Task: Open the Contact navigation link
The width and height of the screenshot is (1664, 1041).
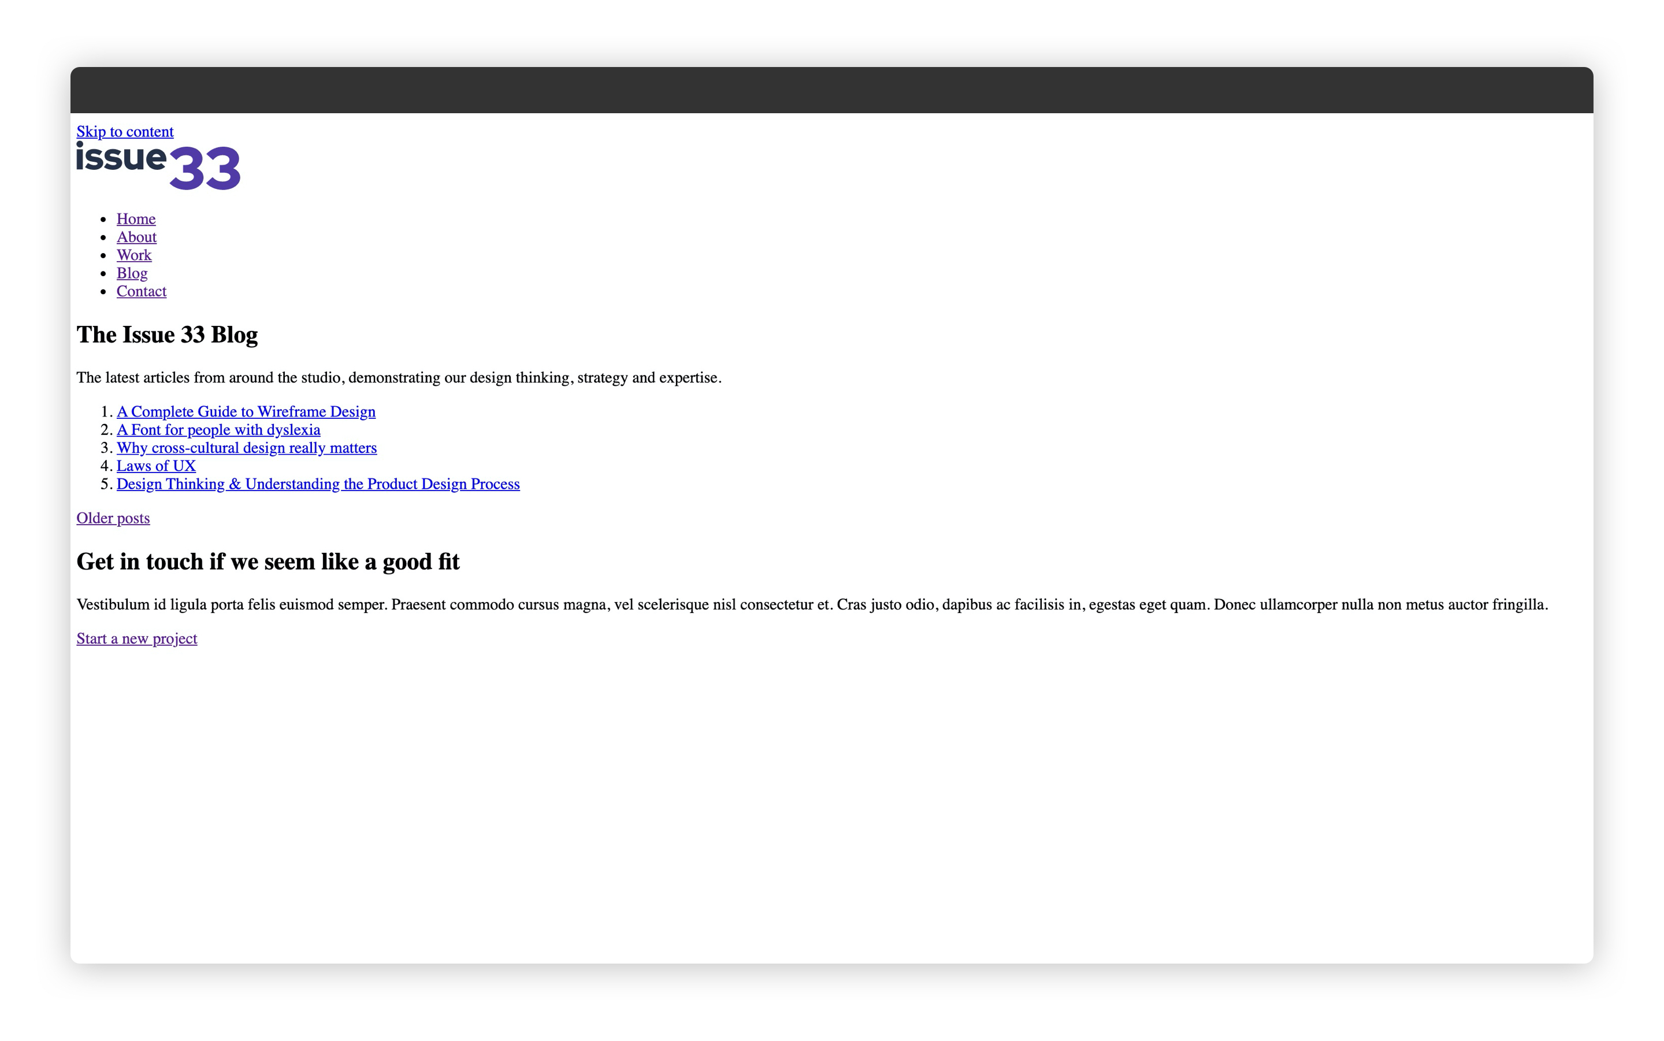Action: pos(141,291)
